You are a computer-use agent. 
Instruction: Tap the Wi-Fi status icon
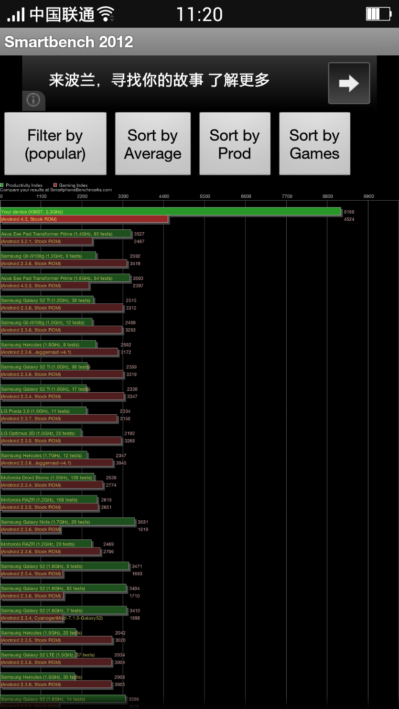(x=106, y=14)
